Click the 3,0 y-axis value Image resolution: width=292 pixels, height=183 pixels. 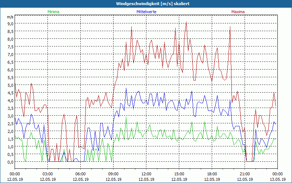(x=11, y=116)
